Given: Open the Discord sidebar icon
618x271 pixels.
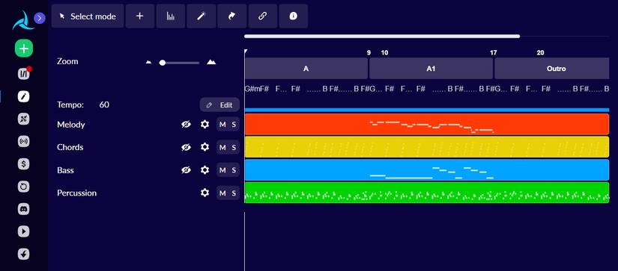Looking at the screenshot, I should pyautogui.click(x=24, y=209).
